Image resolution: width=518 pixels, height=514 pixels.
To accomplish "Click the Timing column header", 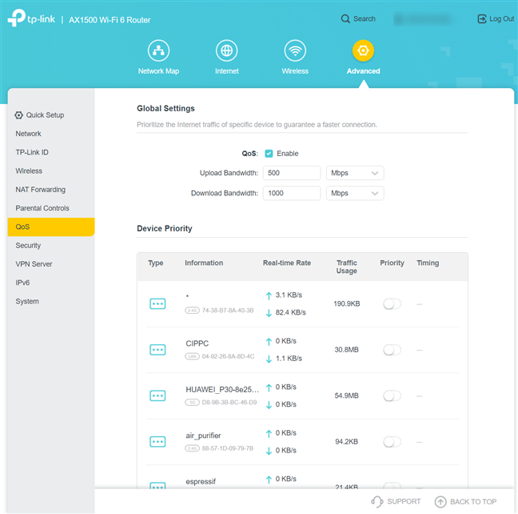I will (x=428, y=263).
